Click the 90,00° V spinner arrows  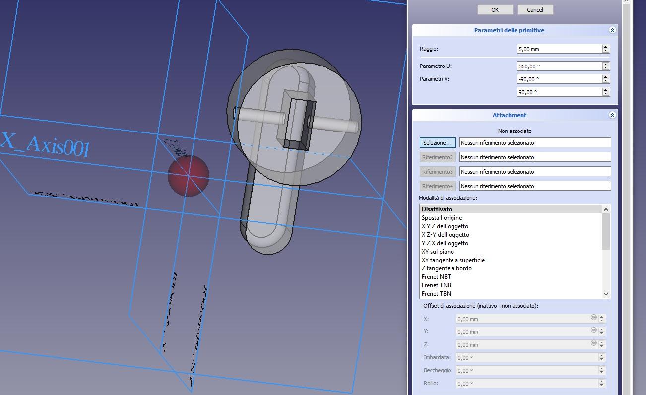[x=605, y=92]
